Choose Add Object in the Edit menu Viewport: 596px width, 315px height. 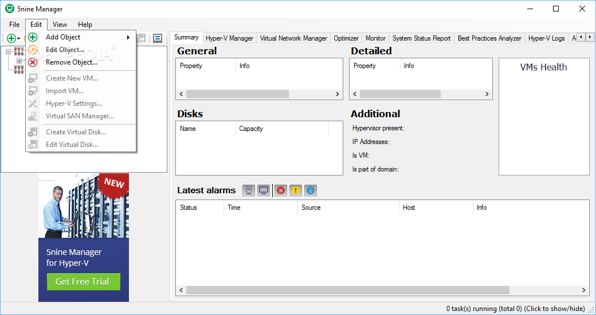pyautogui.click(x=81, y=37)
